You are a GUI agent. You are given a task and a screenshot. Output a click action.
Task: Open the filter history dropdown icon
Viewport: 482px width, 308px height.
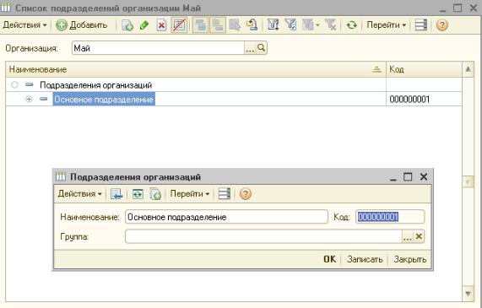tap(311, 25)
